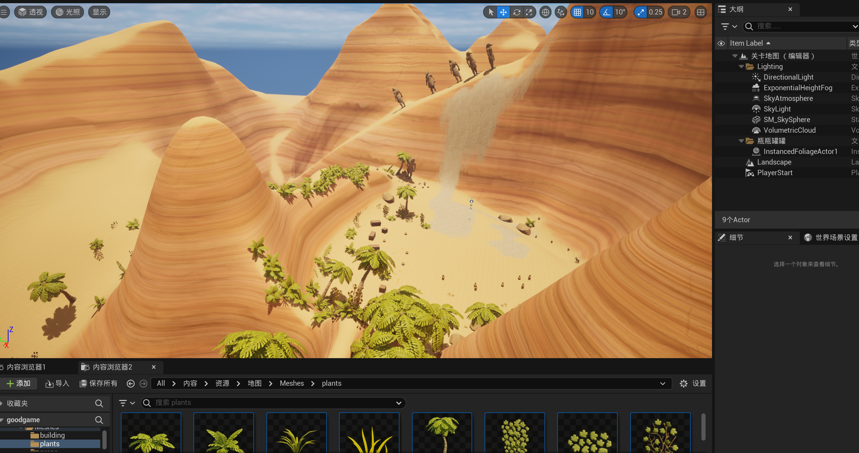Open the 透视 perspective viewport dropdown
This screenshot has width=859, height=453.
click(30, 12)
